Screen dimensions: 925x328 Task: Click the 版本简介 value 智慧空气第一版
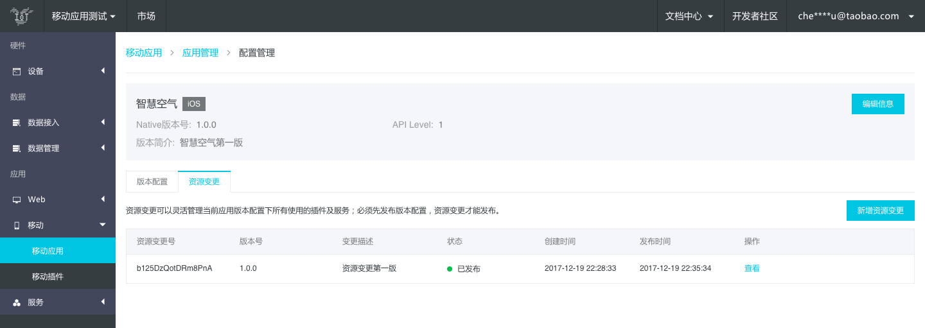pos(211,142)
